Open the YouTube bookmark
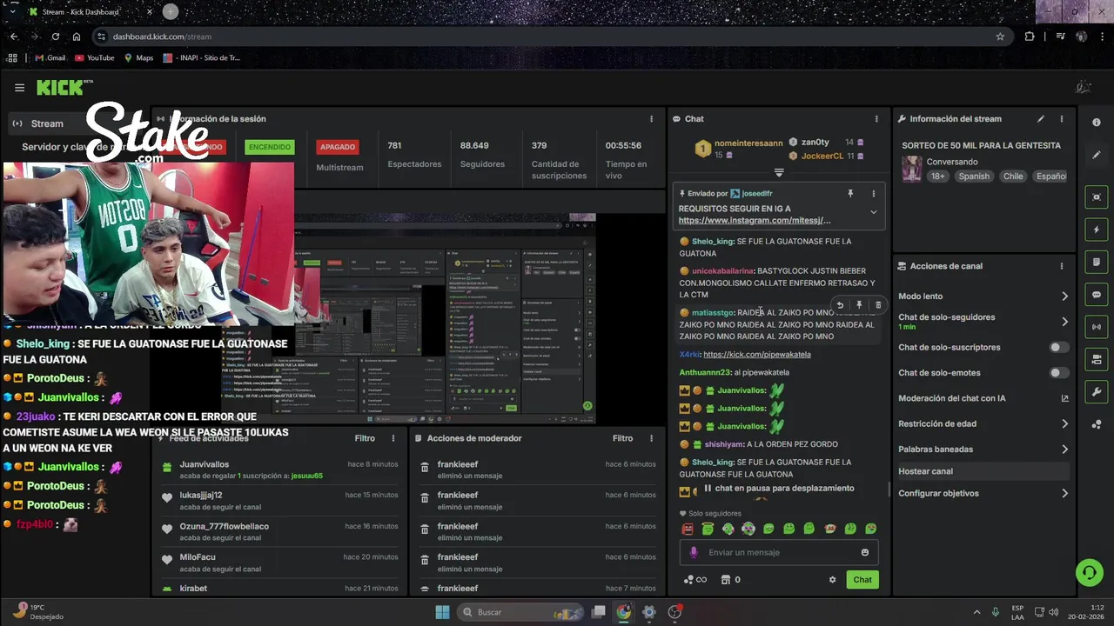1114x626 pixels. point(95,58)
